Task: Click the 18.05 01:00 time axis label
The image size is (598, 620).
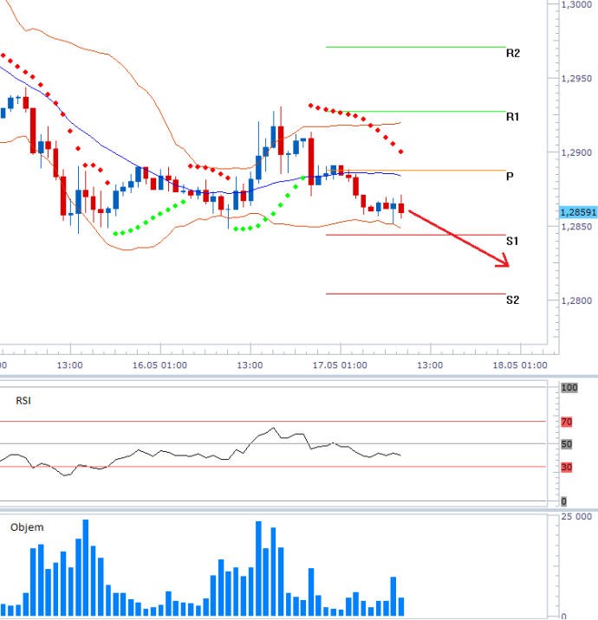Action: coord(520,365)
